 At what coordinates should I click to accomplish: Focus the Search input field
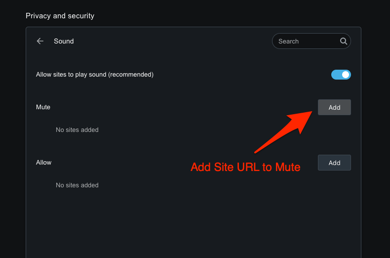pos(307,41)
